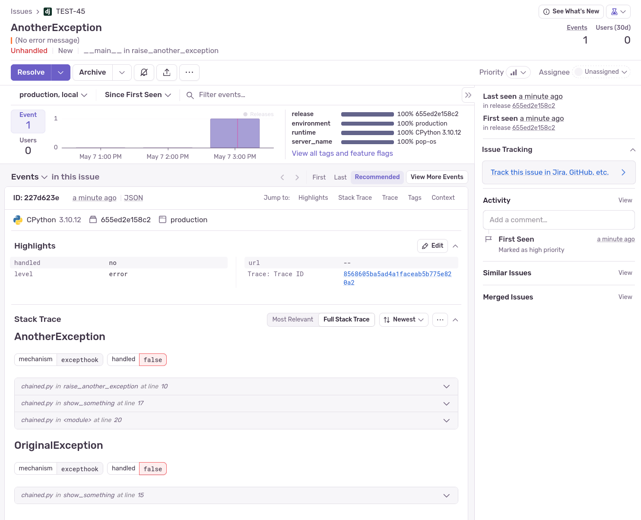The image size is (641, 520).
Task: Open the production, local environment dropdown
Action: tap(53, 95)
